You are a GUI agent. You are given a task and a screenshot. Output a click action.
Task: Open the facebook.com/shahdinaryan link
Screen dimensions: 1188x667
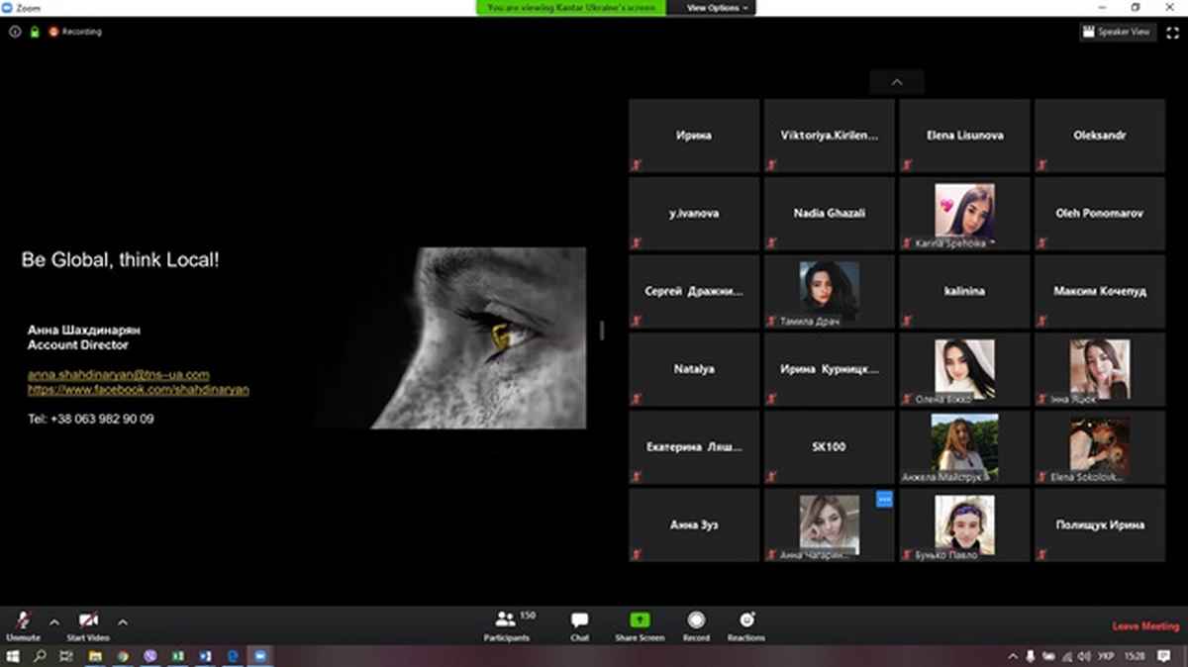(x=138, y=390)
